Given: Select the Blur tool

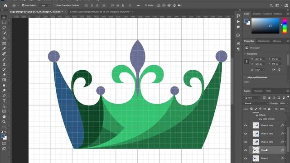Looking at the screenshot, I should tap(4, 85).
